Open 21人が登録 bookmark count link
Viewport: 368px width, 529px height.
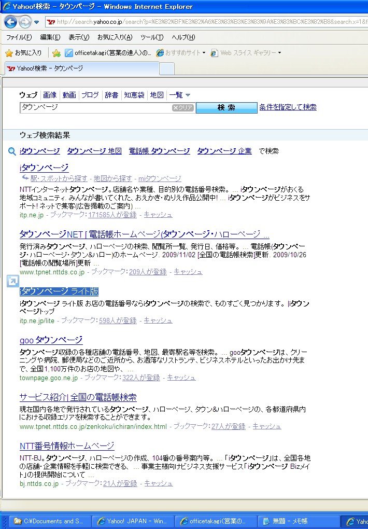tap(120, 483)
